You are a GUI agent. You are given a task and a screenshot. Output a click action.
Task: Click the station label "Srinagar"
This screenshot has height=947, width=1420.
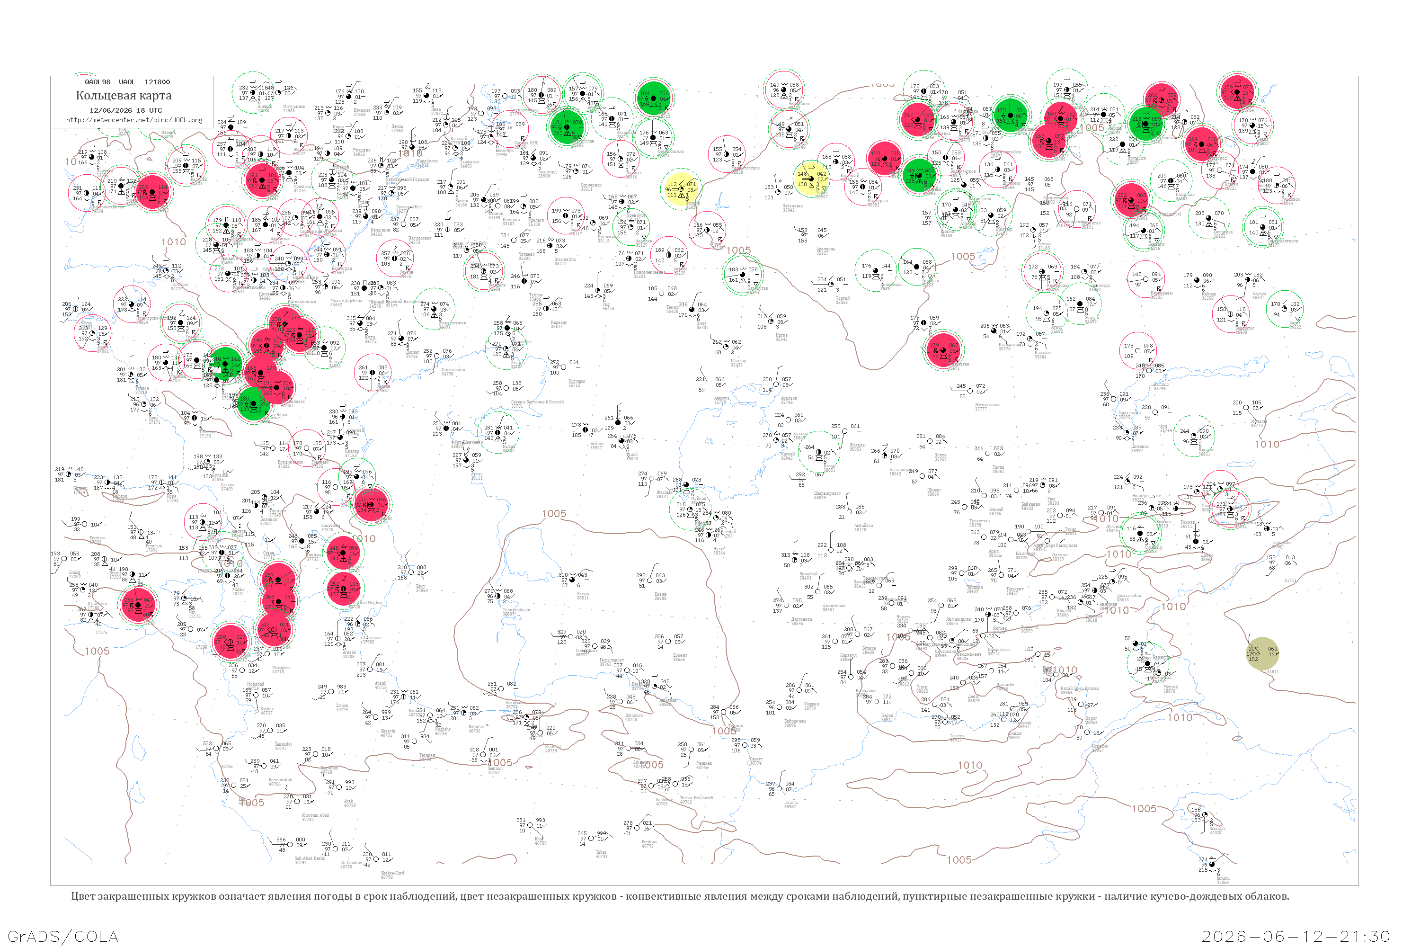(1218, 829)
